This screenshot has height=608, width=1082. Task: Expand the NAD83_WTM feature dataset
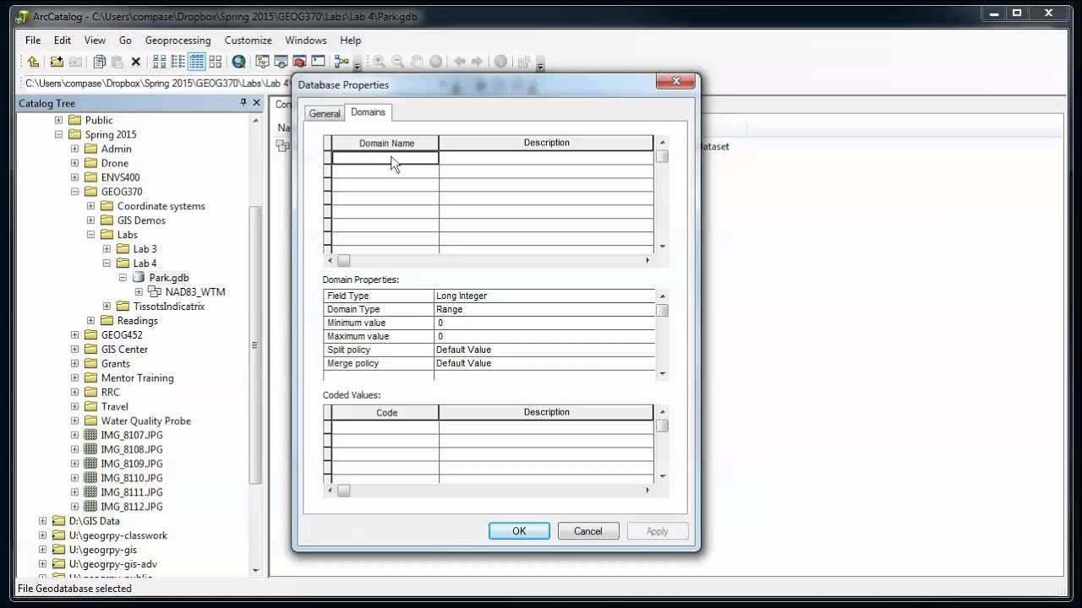139,292
